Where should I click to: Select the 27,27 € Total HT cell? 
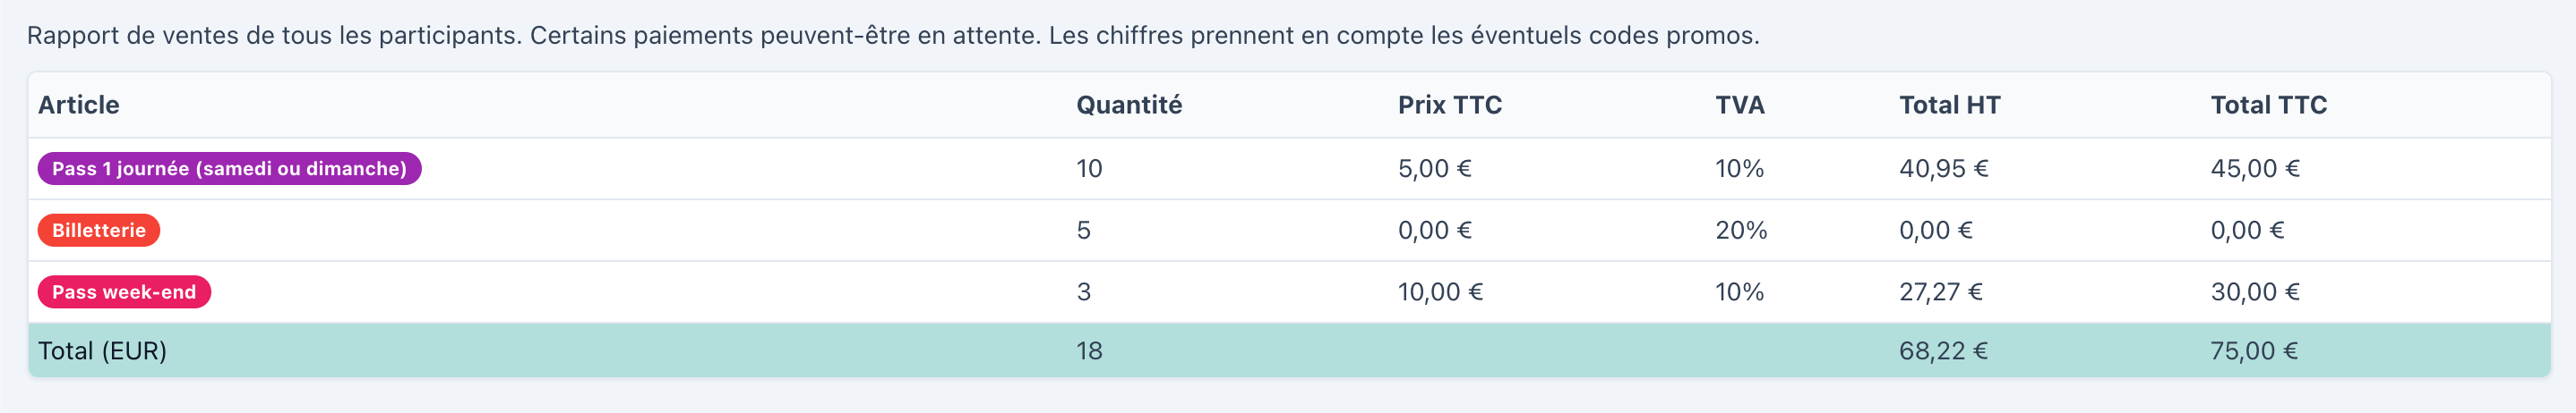[1940, 292]
